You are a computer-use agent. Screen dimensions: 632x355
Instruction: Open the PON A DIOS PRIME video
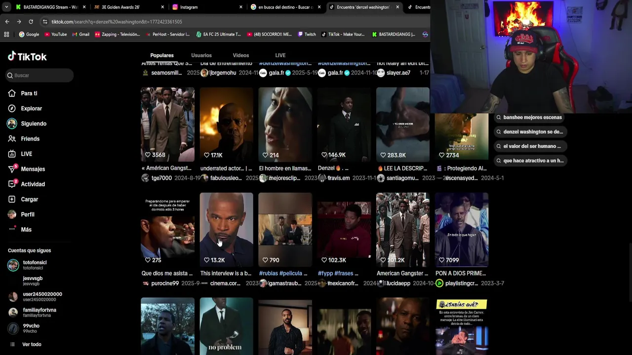(461, 229)
